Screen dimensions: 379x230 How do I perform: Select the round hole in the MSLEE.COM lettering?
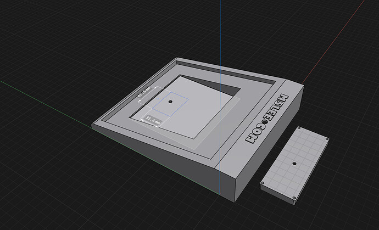(x=265, y=122)
